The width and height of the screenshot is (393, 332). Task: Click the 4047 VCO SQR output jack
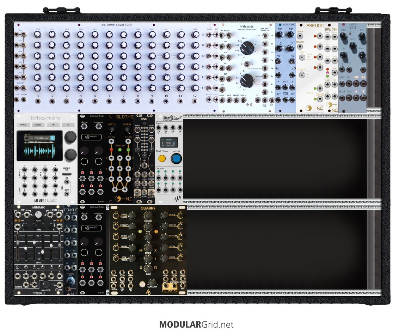click(356, 83)
